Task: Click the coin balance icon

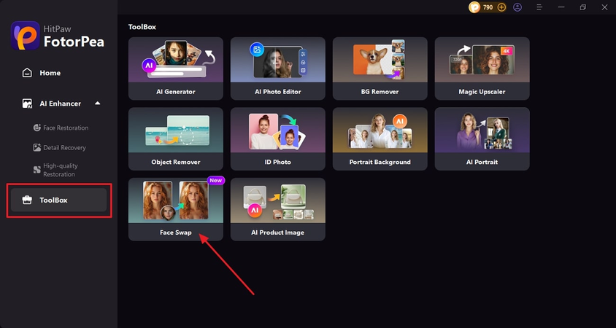Action: click(x=474, y=7)
